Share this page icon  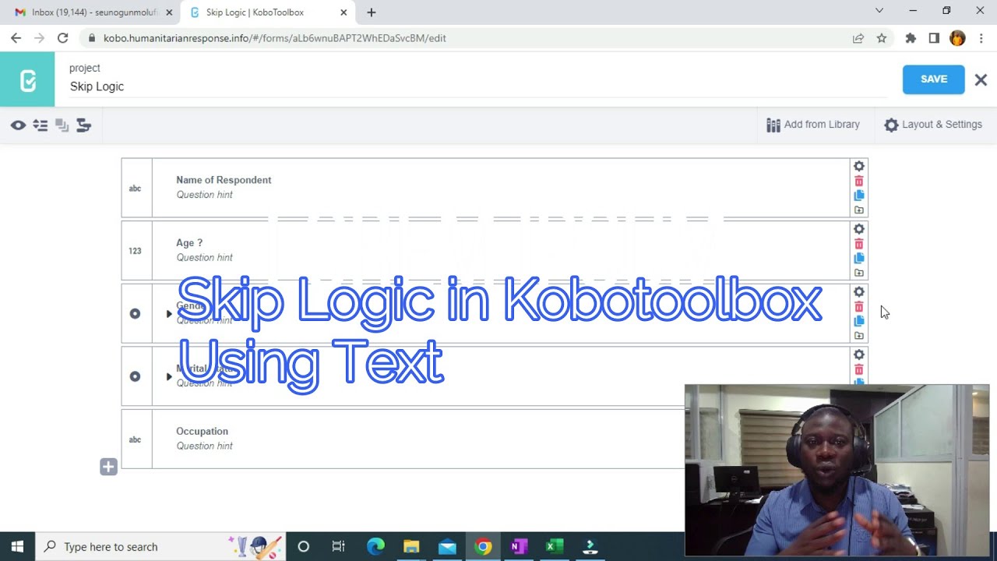[858, 38]
